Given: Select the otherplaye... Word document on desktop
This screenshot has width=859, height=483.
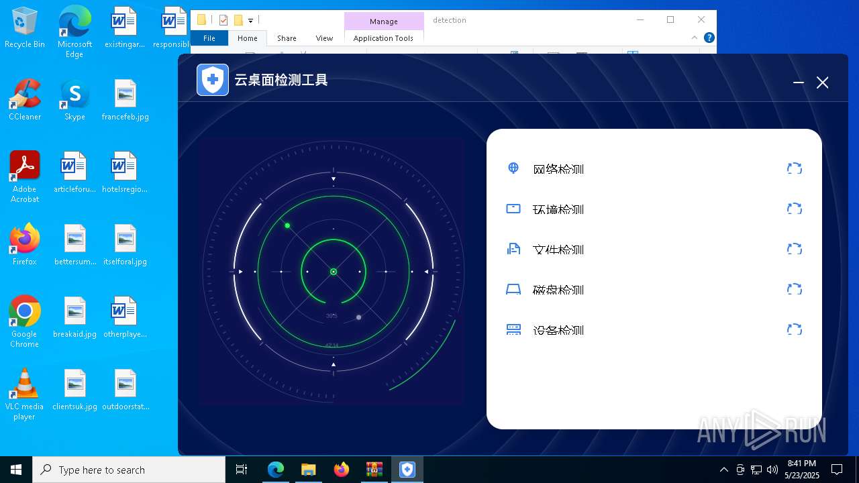Looking at the screenshot, I should tap(125, 317).
